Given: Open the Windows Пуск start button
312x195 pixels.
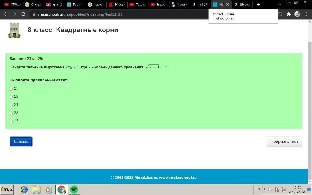Looking at the screenshot, I should click(x=7, y=190).
